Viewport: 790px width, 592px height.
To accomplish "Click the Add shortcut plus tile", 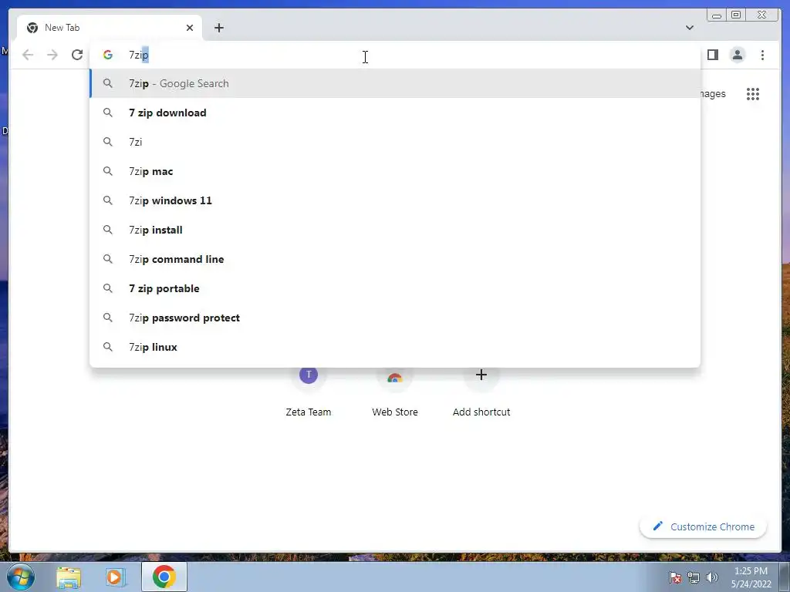I will 481,392.
